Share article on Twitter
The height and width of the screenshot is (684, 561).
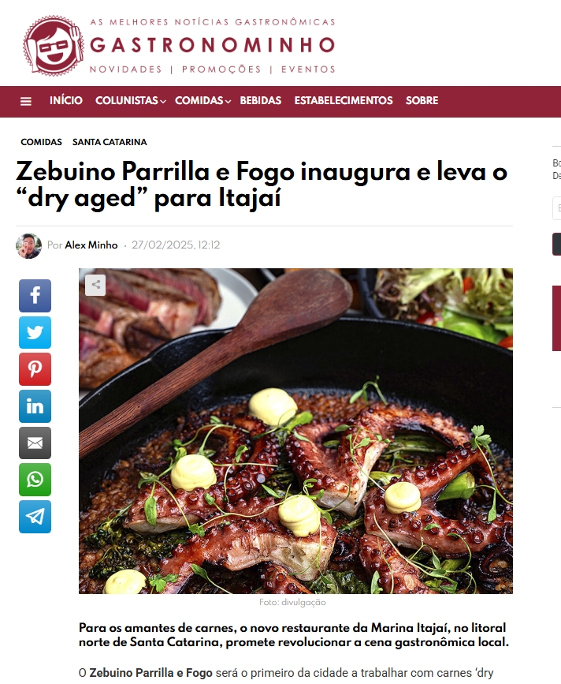35,332
